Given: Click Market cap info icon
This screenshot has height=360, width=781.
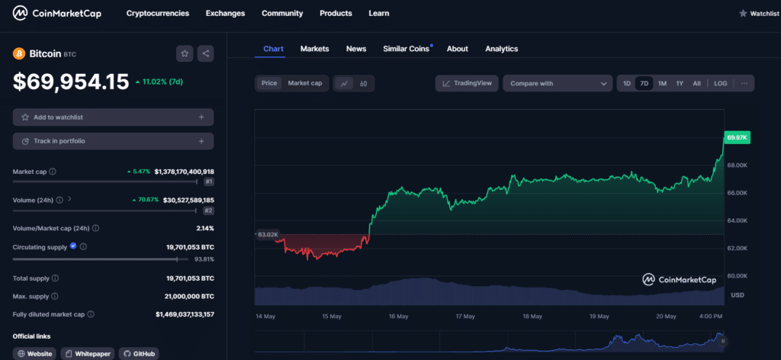Looking at the screenshot, I should (x=53, y=172).
